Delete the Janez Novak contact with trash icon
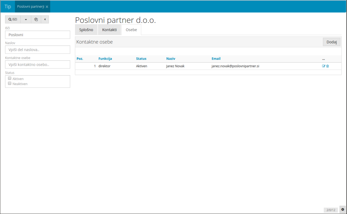 [x=328, y=66]
